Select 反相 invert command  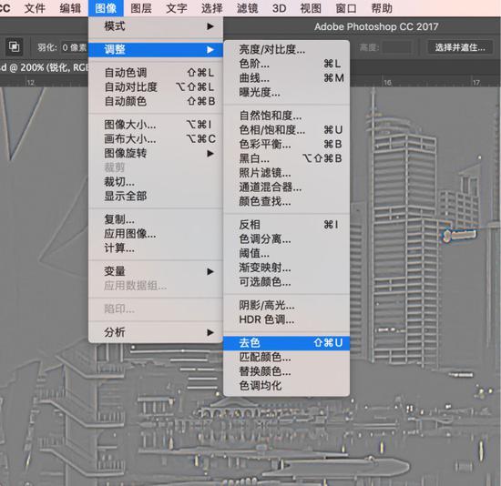(286, 225)
